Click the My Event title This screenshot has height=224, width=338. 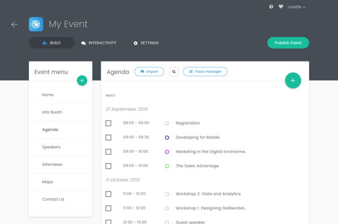(x=68, y=24)
